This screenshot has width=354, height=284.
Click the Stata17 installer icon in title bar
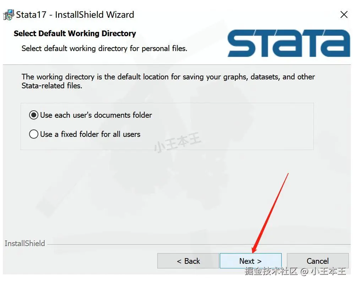coord(9,15)
